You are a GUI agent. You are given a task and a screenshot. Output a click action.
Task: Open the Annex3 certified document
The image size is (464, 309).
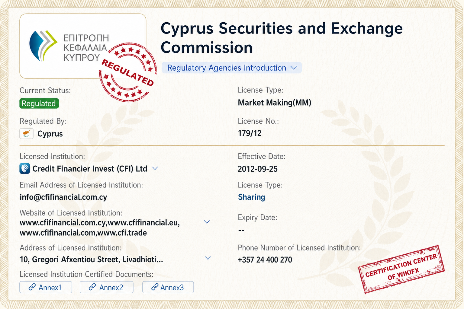click(x=168, y=287)
